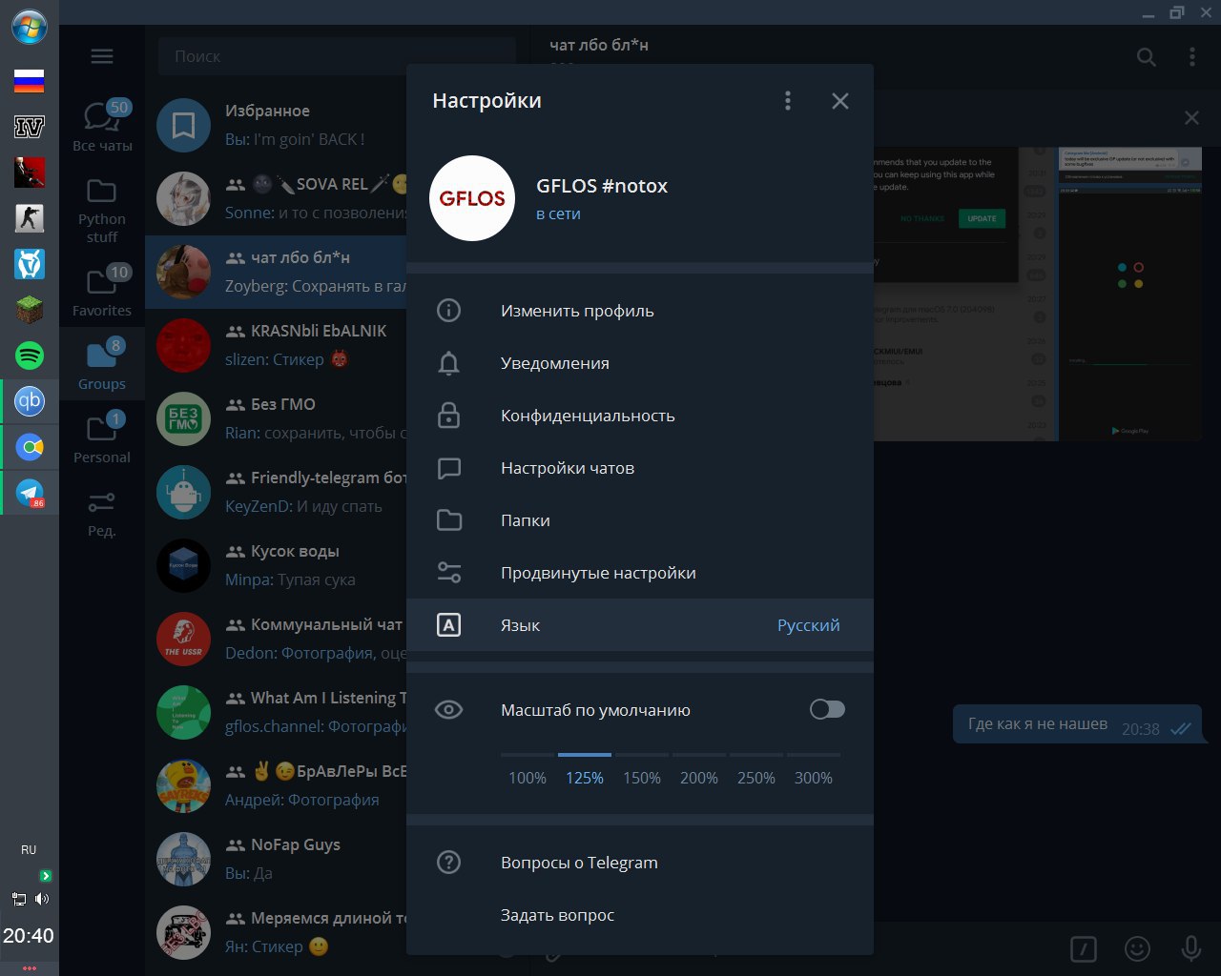Click the Где как я не нашев message
The height and width of the screenshot is (976, 1221).
pos(1079,725)
